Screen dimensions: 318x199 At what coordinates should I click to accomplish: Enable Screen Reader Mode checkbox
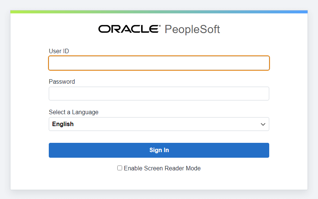(120, 168)
